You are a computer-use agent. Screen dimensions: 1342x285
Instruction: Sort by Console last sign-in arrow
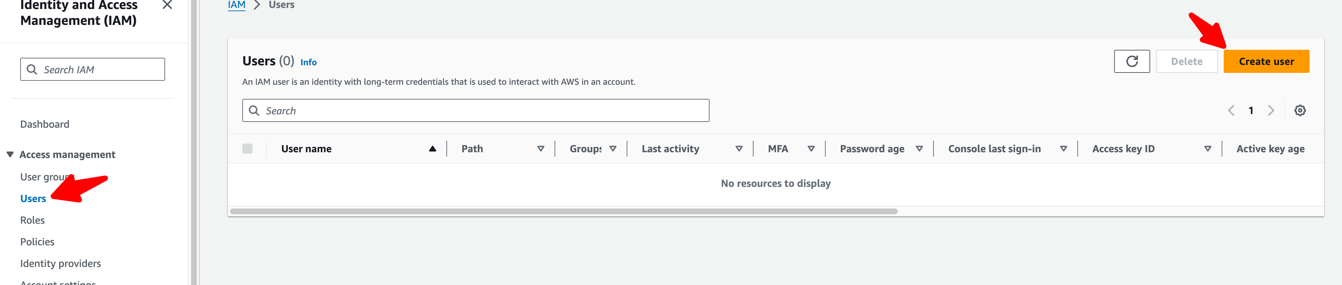click(1063, 149)
